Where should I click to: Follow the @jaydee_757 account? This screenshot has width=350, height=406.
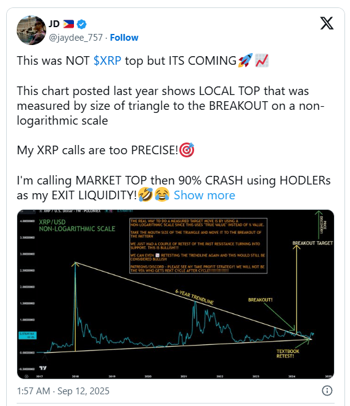pyautogui.click(x=124, y=38)
